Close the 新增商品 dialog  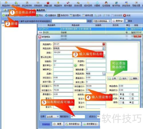[x=137, y=36]
